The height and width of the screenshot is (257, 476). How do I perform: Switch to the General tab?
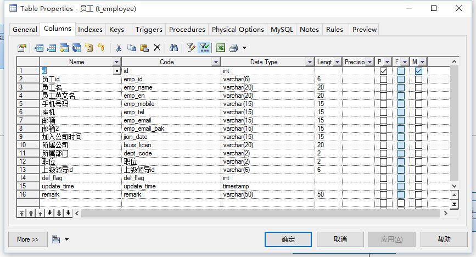[x=25, y=30]
